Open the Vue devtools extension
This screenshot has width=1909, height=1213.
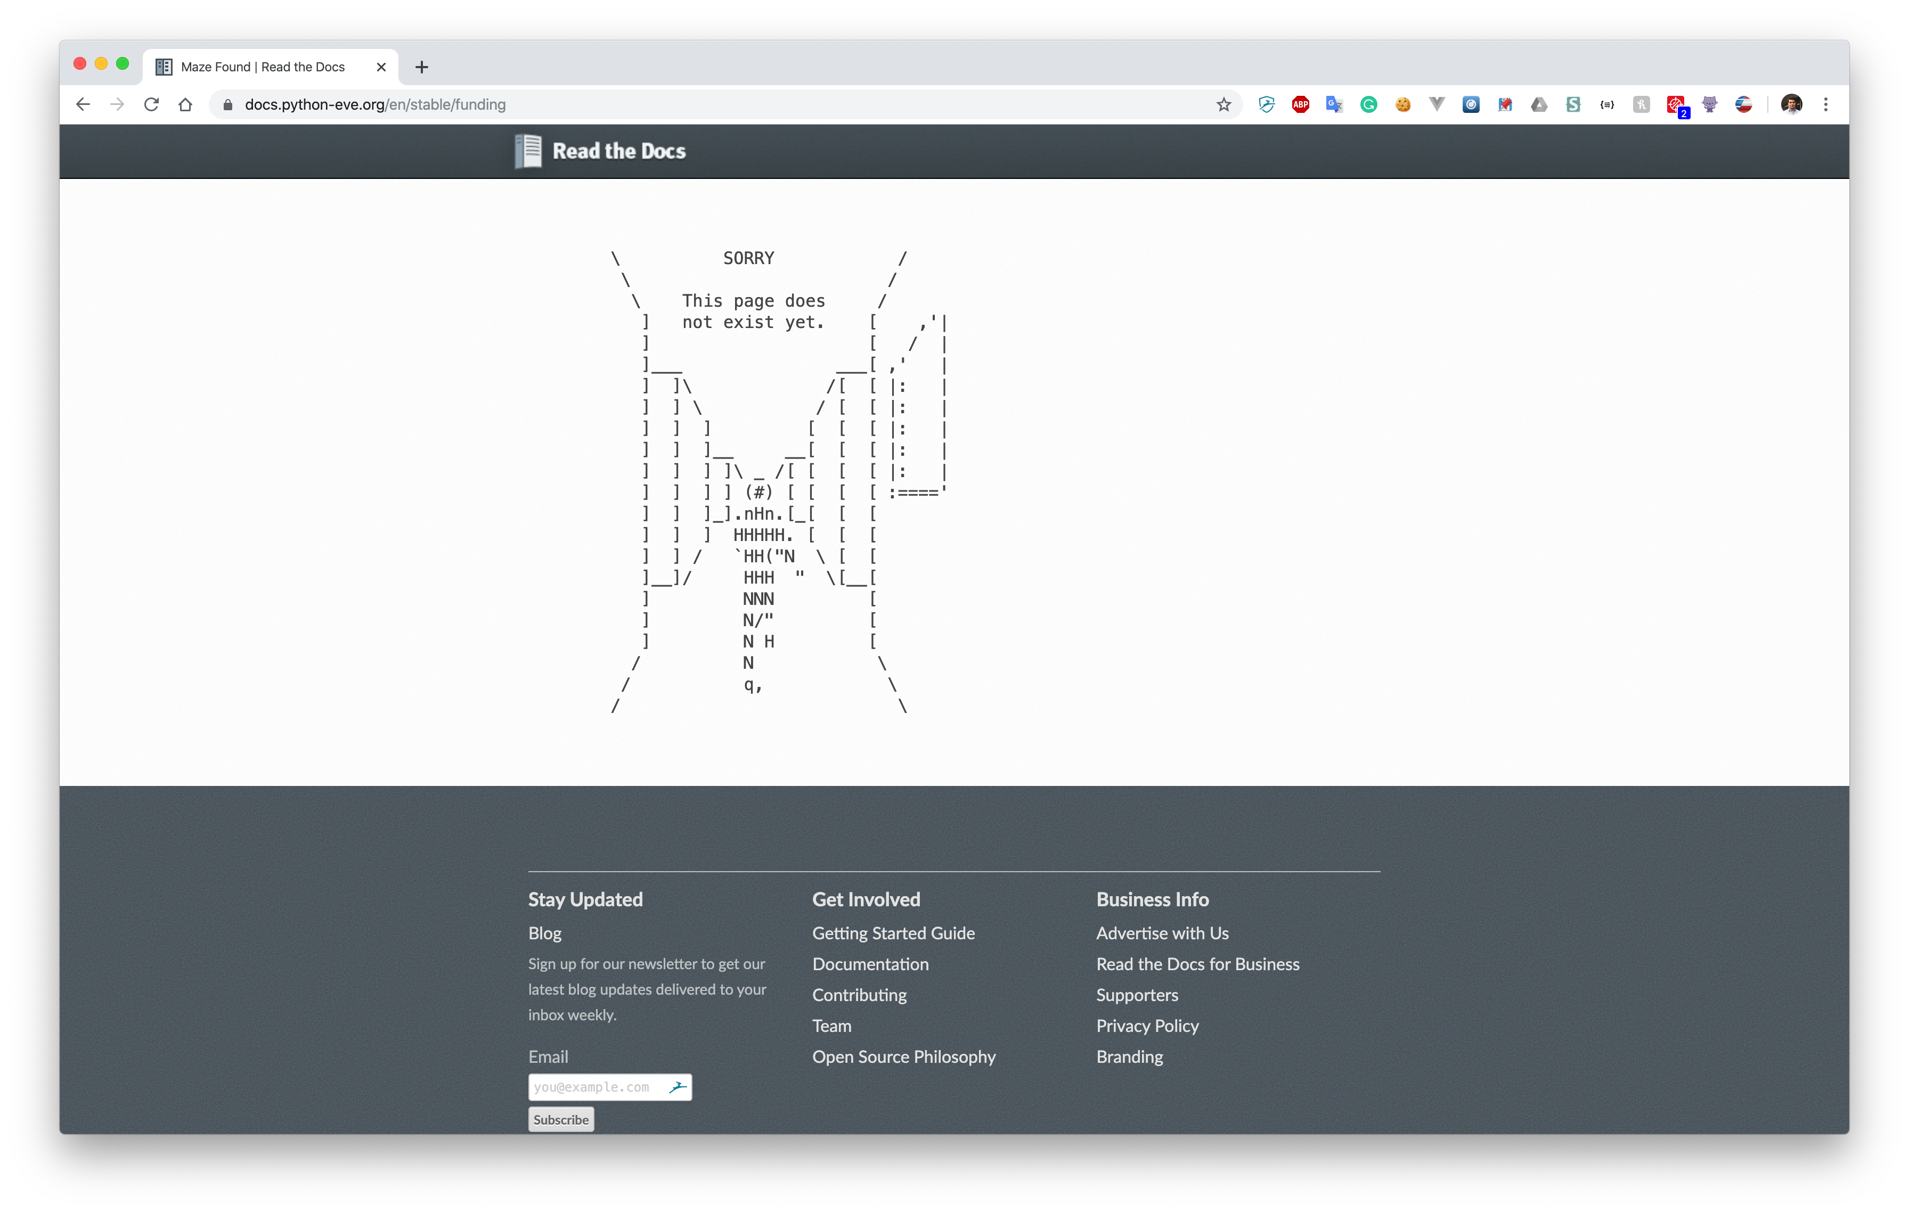(x=1437, y=104)
